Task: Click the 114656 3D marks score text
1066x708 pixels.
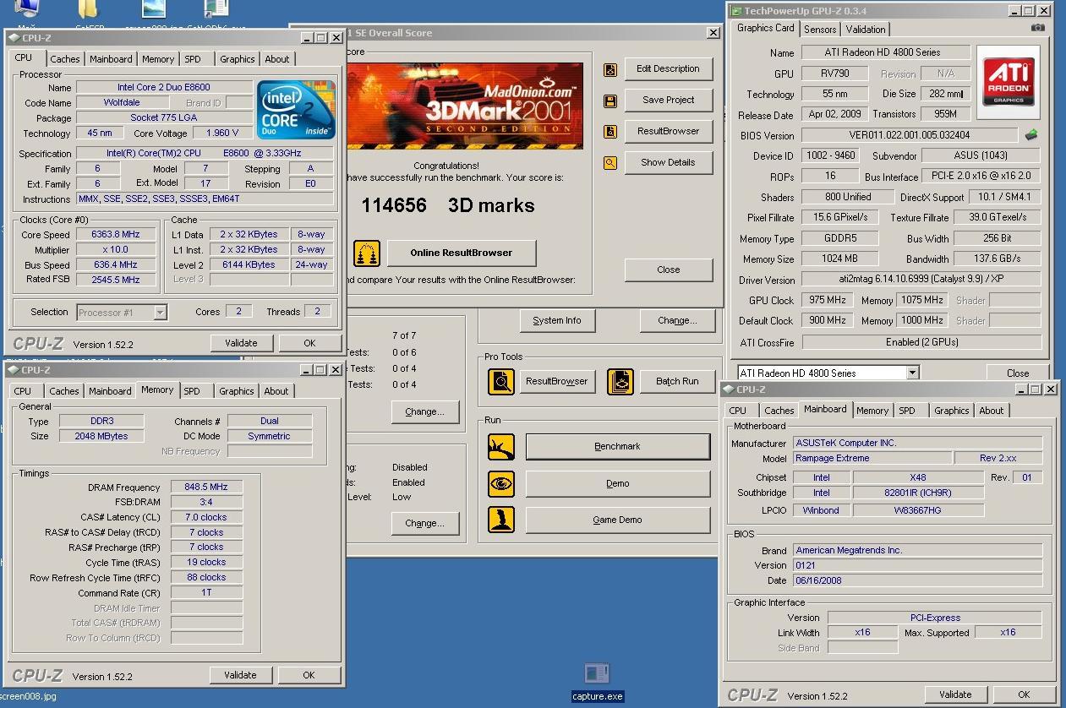Action: (x=447, y=205)
